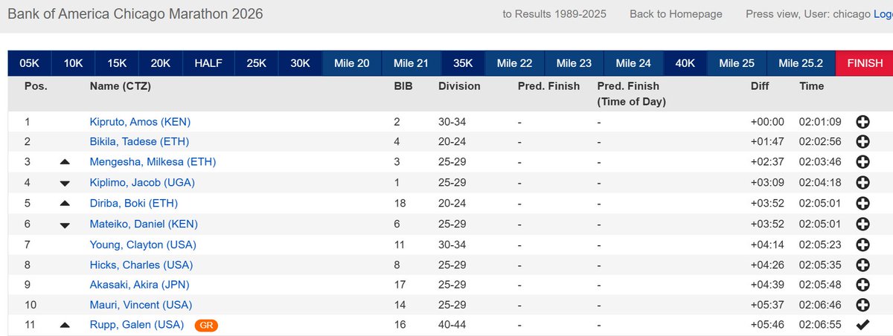Click up arrow beside Diriba, Boki
Image resolution: width=893 pixels, height=336 pixels.
[65, 202]
